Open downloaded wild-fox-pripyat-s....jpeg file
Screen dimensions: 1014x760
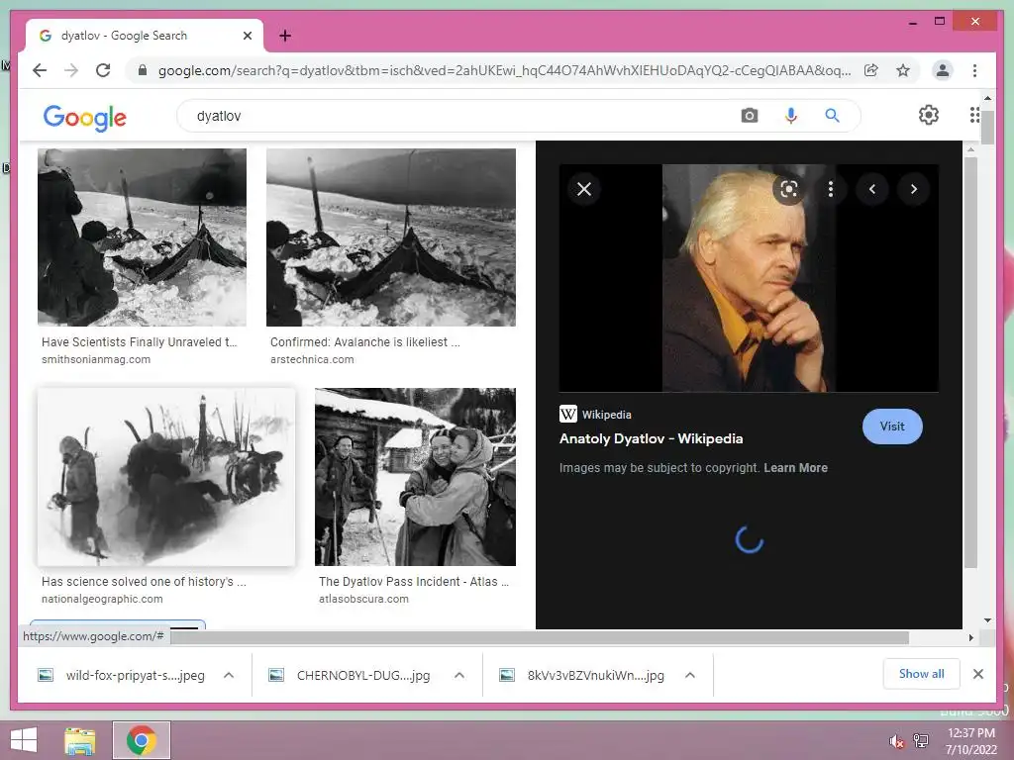pos(121,675)
